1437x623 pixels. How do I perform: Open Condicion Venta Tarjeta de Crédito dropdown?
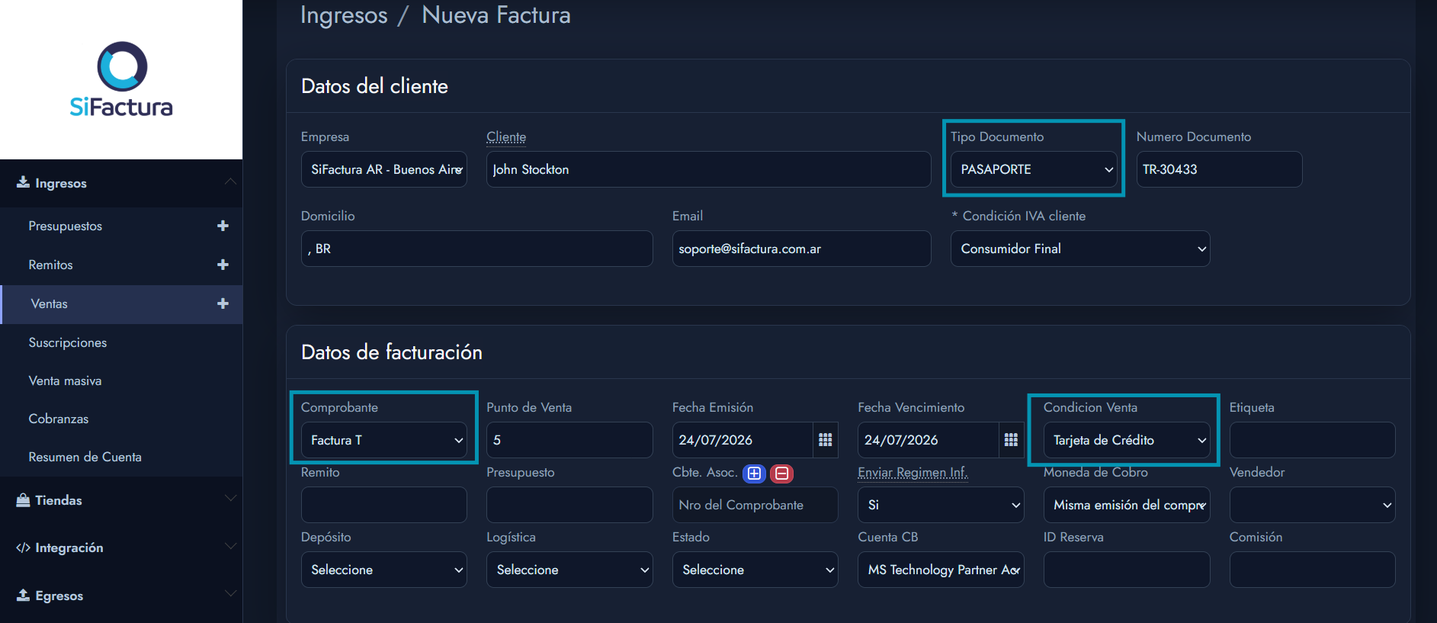pos(1127,440)
